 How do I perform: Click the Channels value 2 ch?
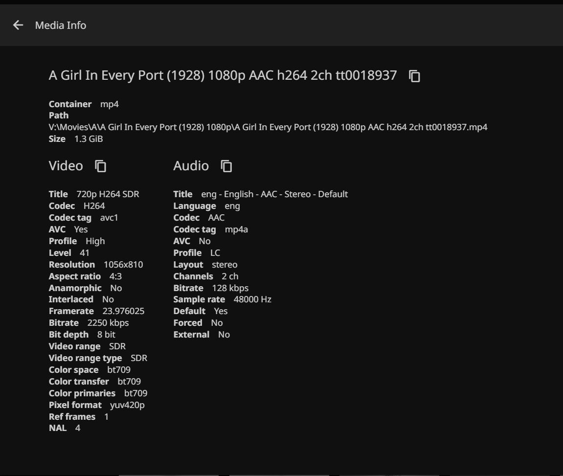click(230, 276)
